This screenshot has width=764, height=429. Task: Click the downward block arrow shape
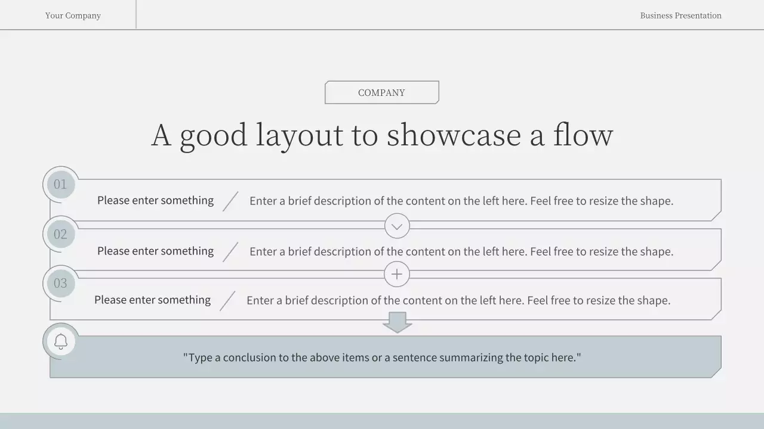[x=397, y=322]
